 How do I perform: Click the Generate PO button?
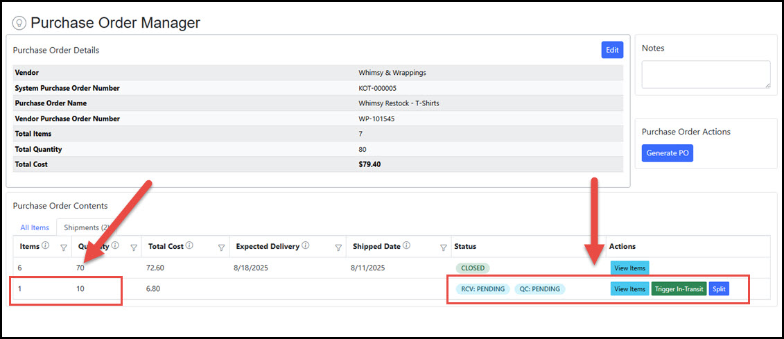coord(667,153)
